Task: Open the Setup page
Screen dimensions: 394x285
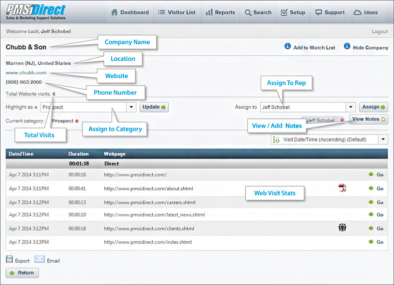Action: click(293, 12)
